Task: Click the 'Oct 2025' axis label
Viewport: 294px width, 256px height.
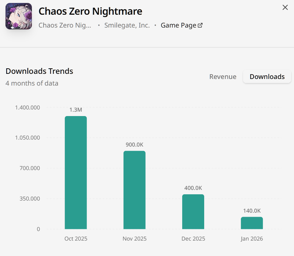Action: coord(76,238)
